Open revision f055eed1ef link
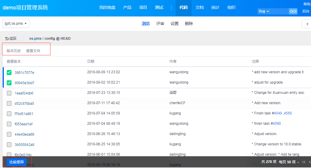311x168 pixels. pos(23,124)
